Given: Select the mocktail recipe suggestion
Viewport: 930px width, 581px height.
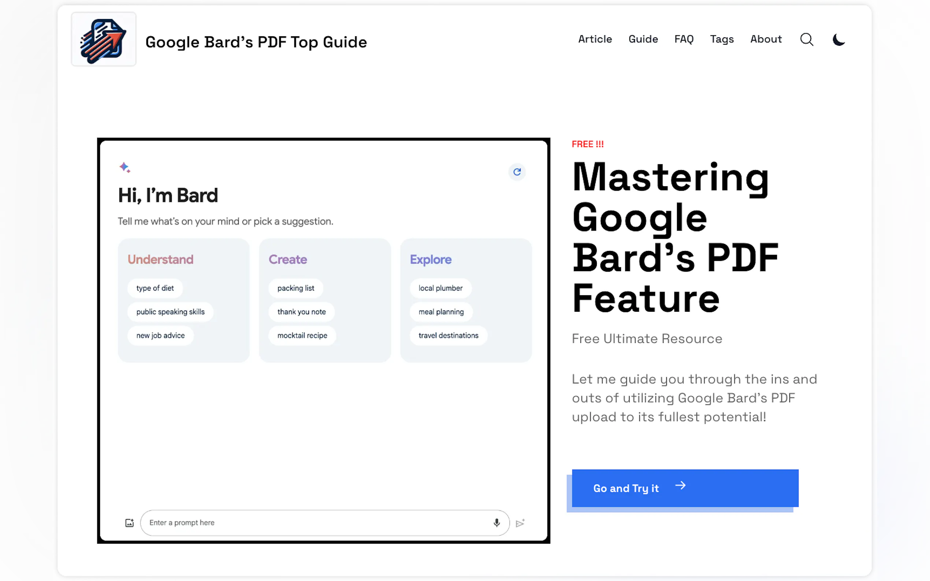Looking at the screenshot, I should (302, 335).
